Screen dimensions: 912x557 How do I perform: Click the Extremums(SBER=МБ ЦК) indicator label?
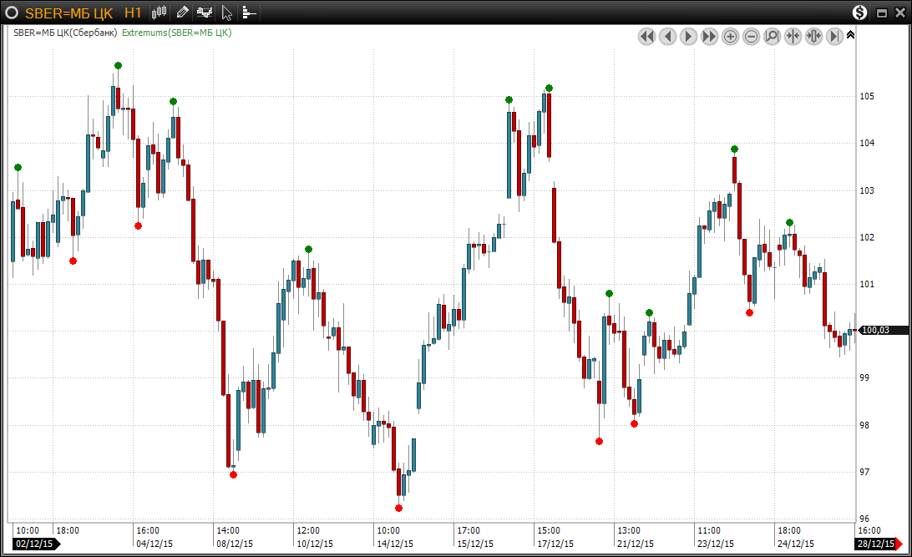coord(176,33)
